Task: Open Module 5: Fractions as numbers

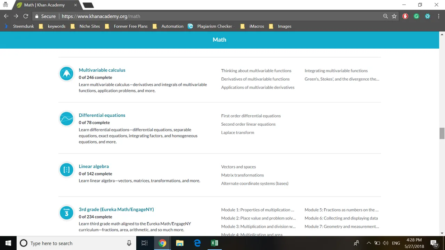Action: coord(341,210)
